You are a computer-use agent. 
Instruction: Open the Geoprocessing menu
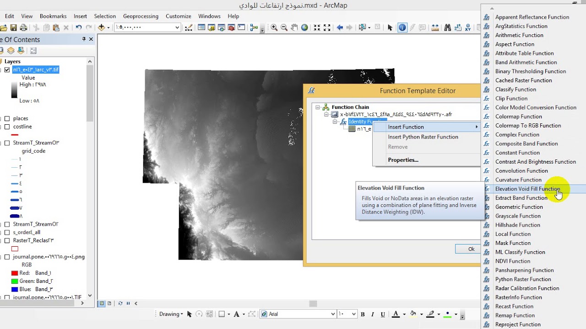point(141,16)
